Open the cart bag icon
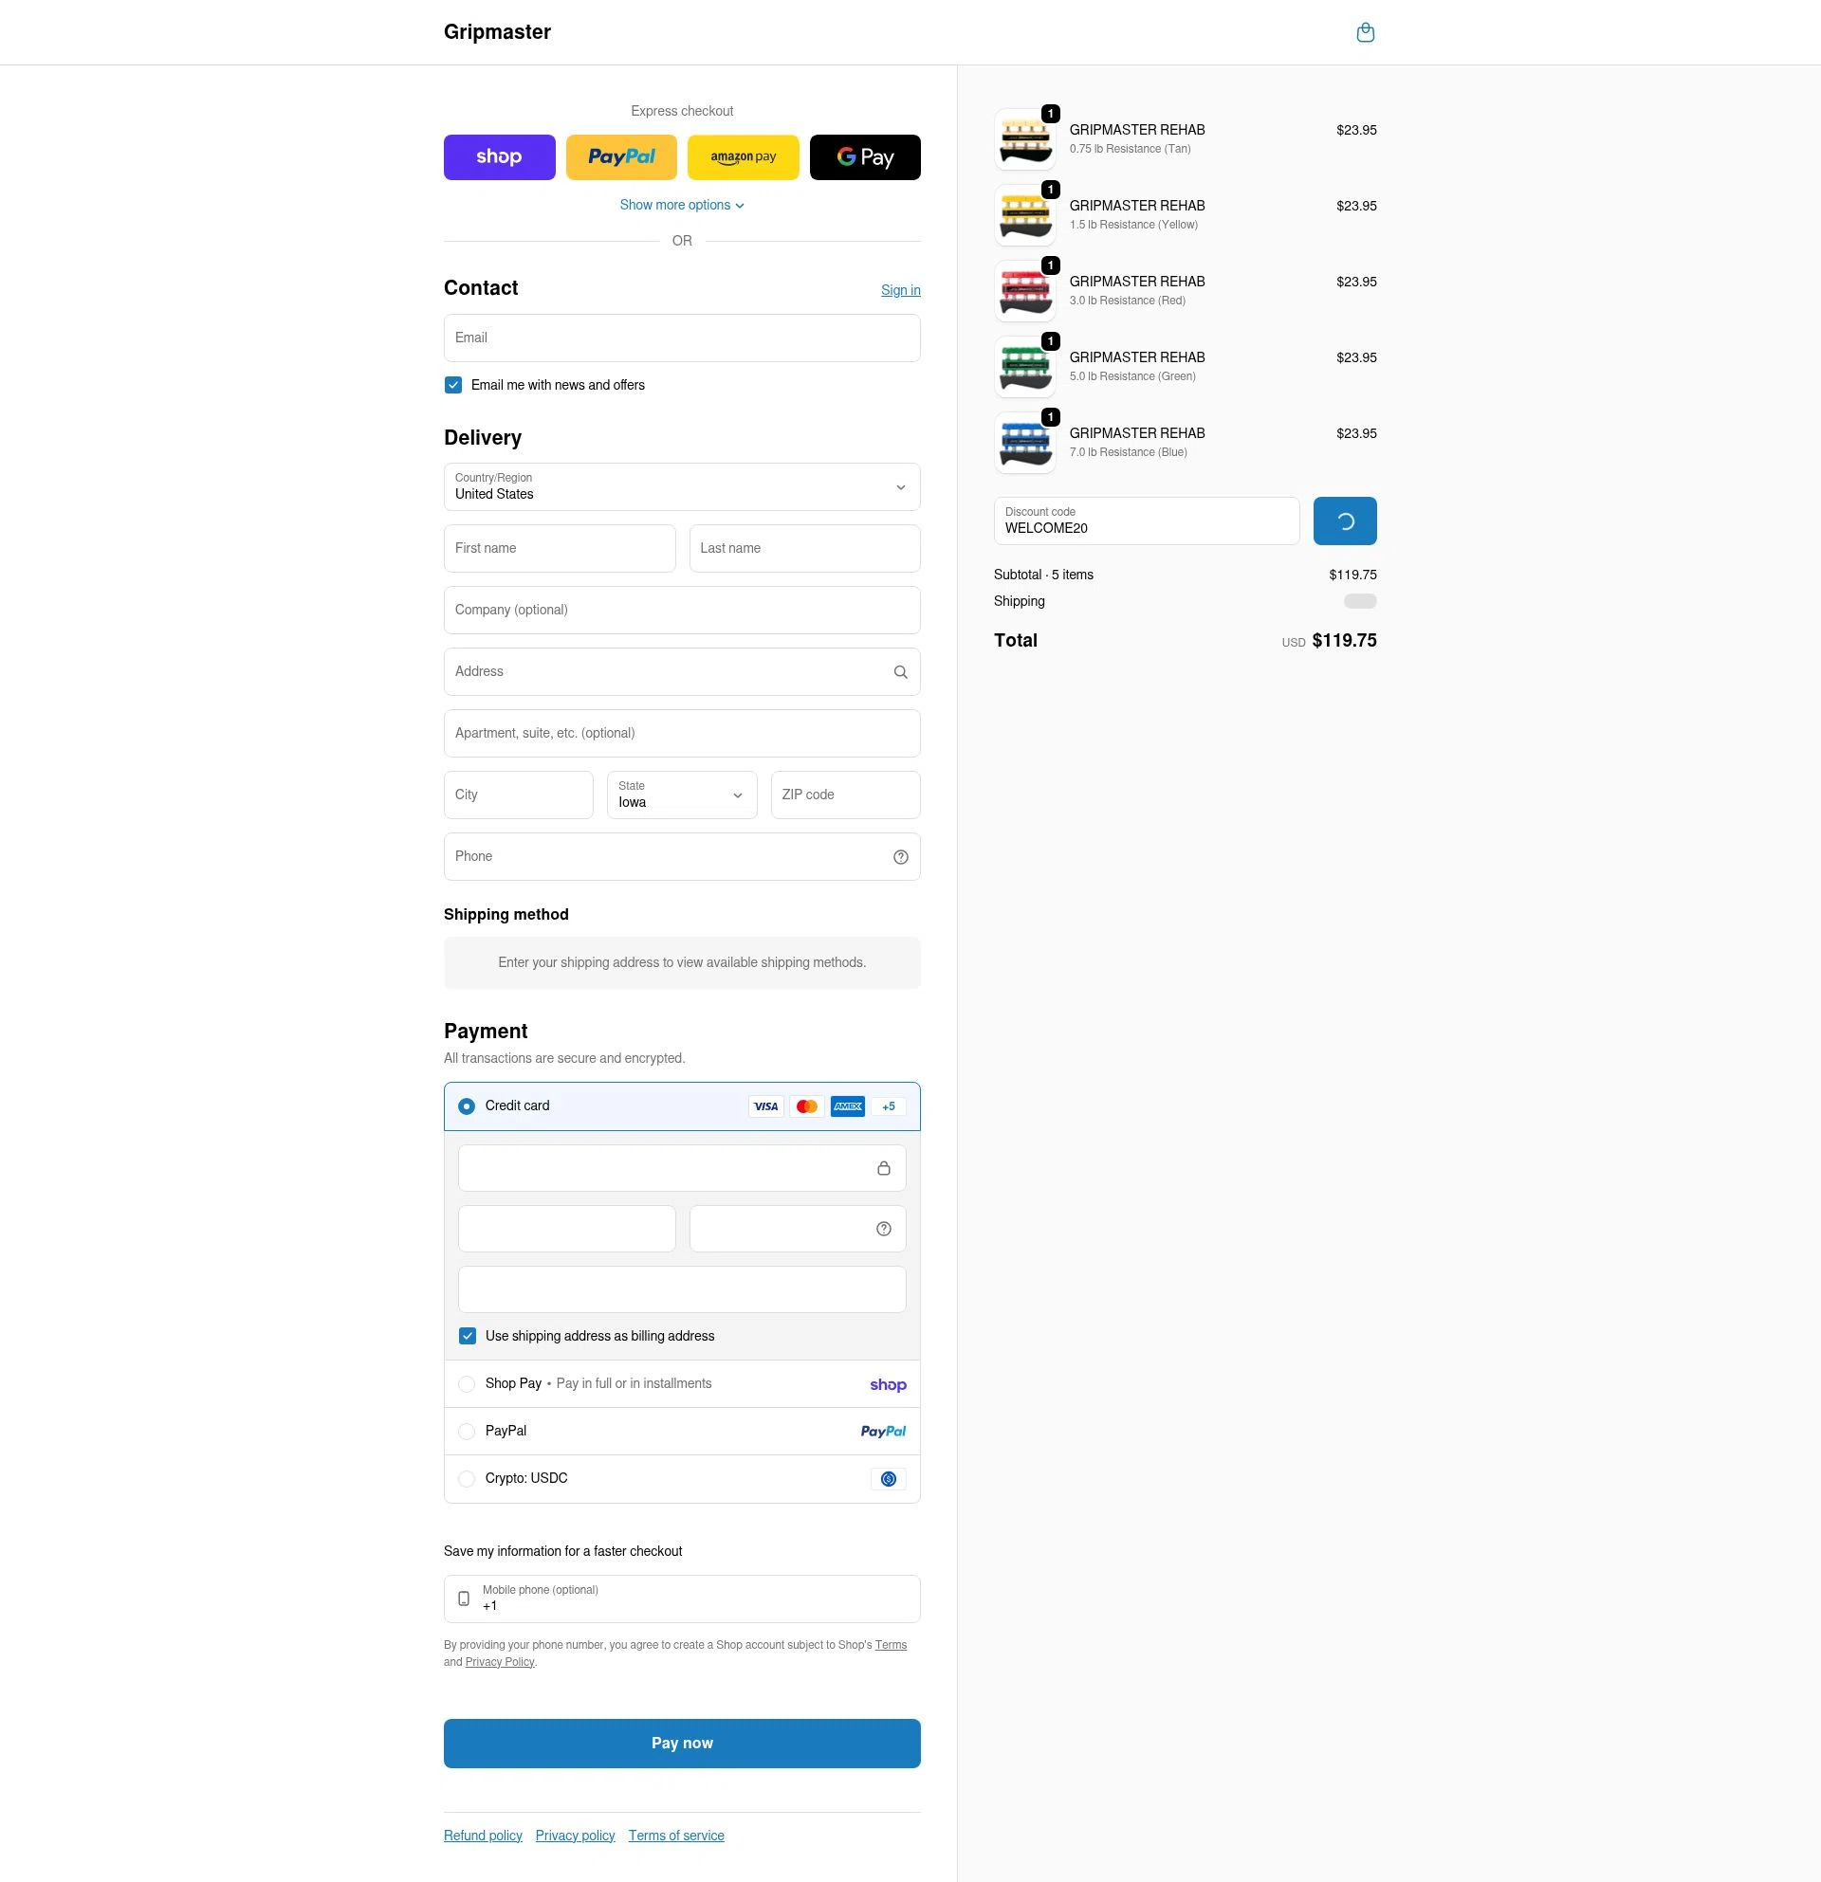The height and width of the screenshot is (1882, 1821). (1365, 31)
